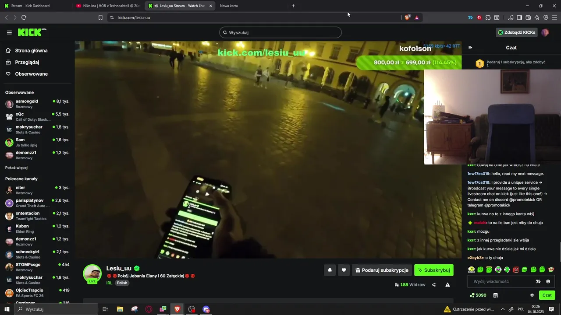This screenshot has height=315, width=561.
Task: Open chat settings gear
Action: pyautogui.click(x=532, y=295)
